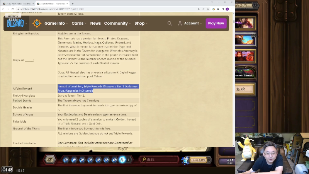Select the top hero deck portrait
Image resolution: width=309 pixels, height=174 pixels.
click(x=245, y=23)
